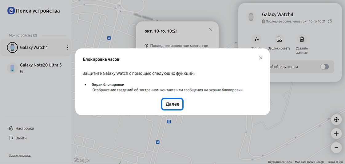This screenshot has width=345, height=164.
Task: Click Последнее обновление status text
Action: (x=295, y=22)
